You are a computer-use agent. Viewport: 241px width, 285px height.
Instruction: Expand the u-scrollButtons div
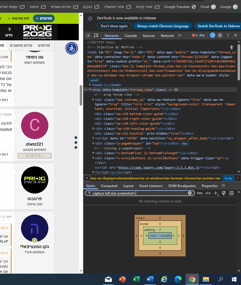pos(93,158)
